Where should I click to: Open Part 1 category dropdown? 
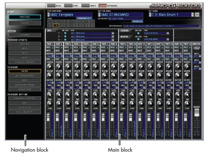[53, 56]
